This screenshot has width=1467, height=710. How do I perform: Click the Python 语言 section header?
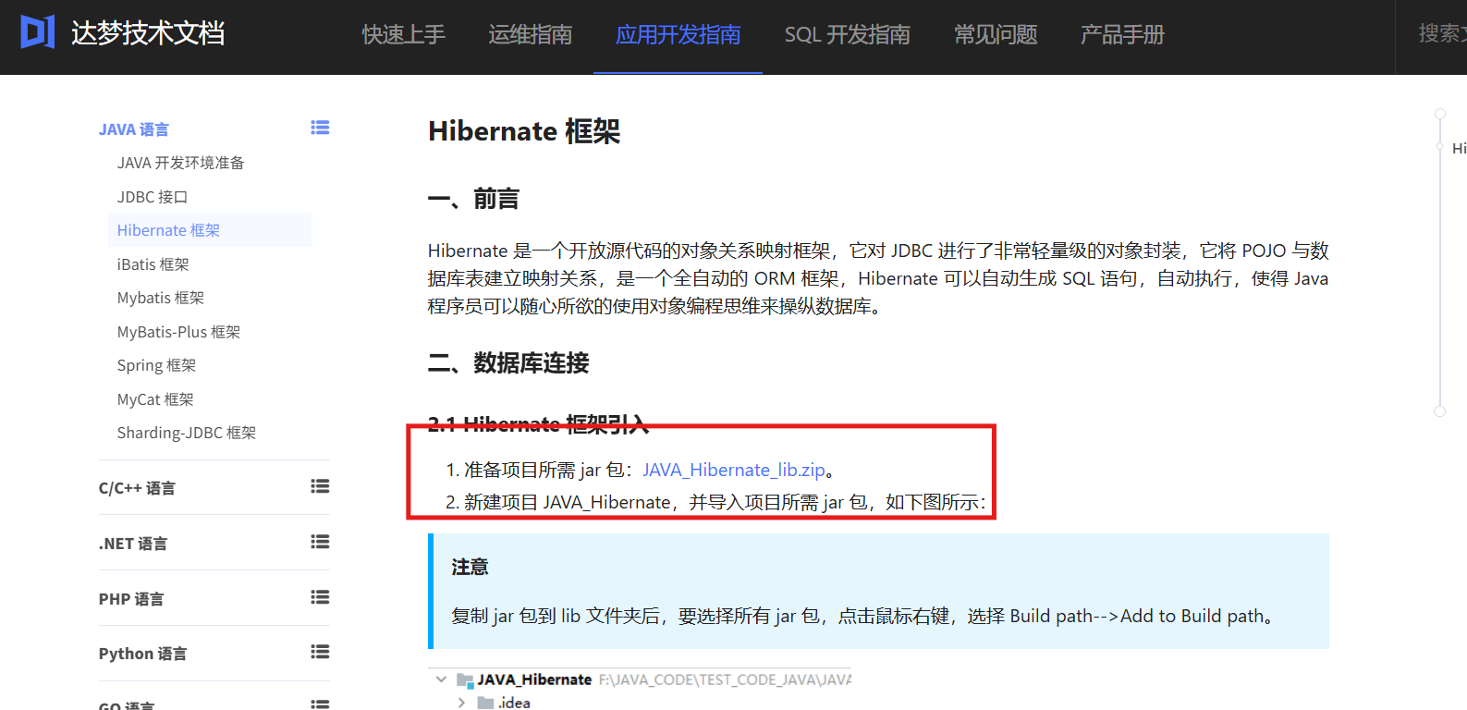pos(142,654)
